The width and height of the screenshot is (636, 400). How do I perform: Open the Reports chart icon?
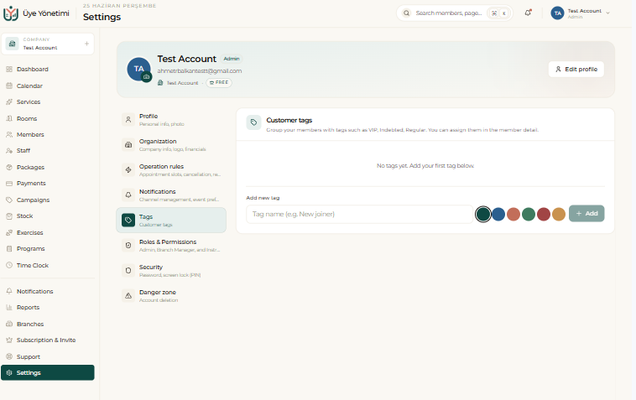click(9, 308)
